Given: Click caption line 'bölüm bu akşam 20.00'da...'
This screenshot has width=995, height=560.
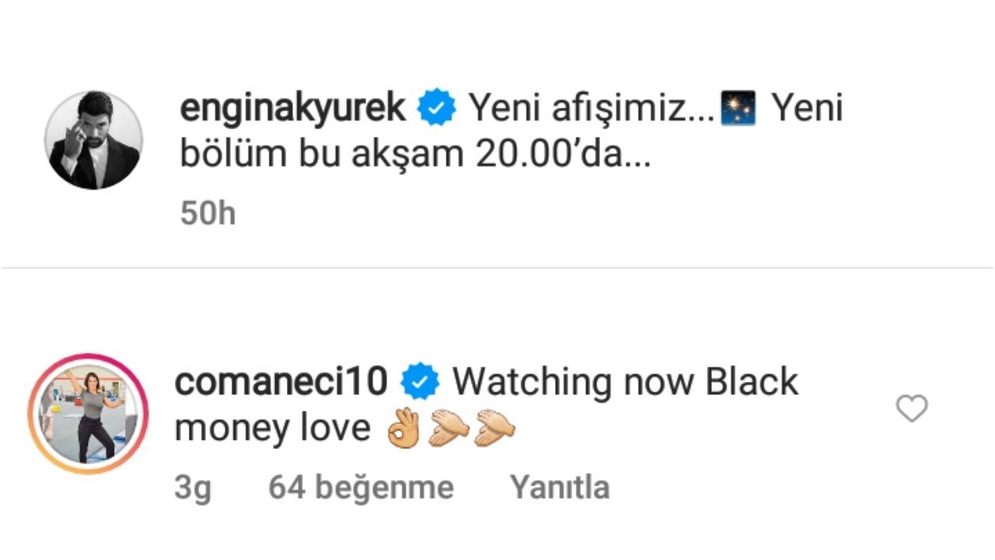Looking at the screenshot, I should (x=414, y=154).
